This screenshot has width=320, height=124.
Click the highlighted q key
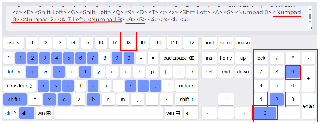(x=32, y=72)
